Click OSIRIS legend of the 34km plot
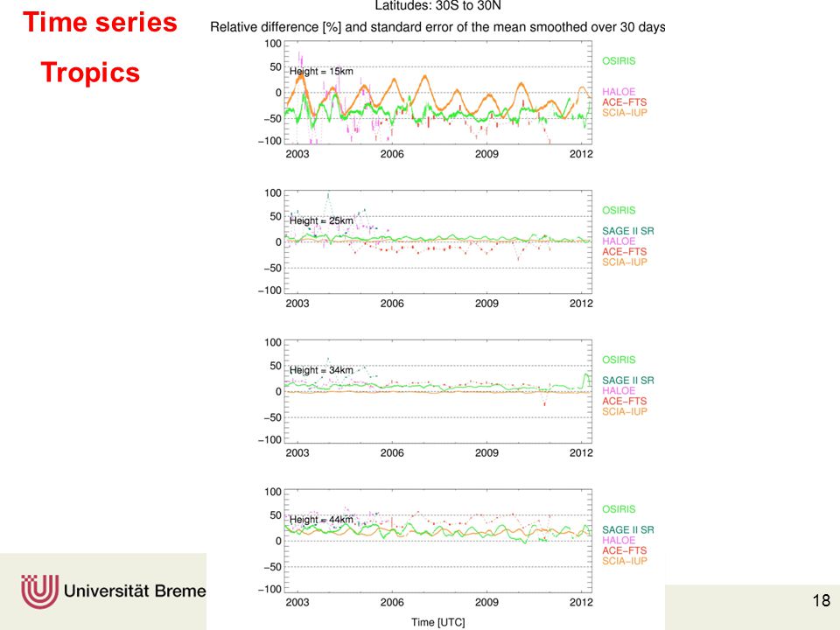The height and width of the screenshot is (630, 840). (x=619, y=360)
